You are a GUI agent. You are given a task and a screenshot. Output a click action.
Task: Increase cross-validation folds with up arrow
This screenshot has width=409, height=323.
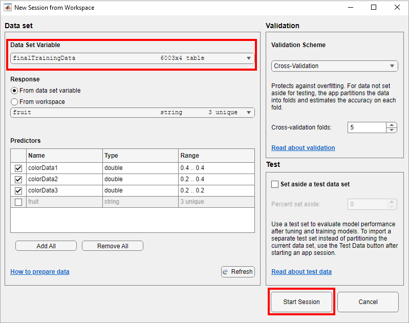tap(392, 125)
